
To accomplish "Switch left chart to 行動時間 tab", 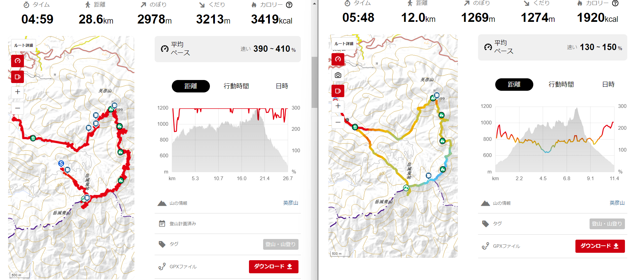I will click(x=236, y=86).
